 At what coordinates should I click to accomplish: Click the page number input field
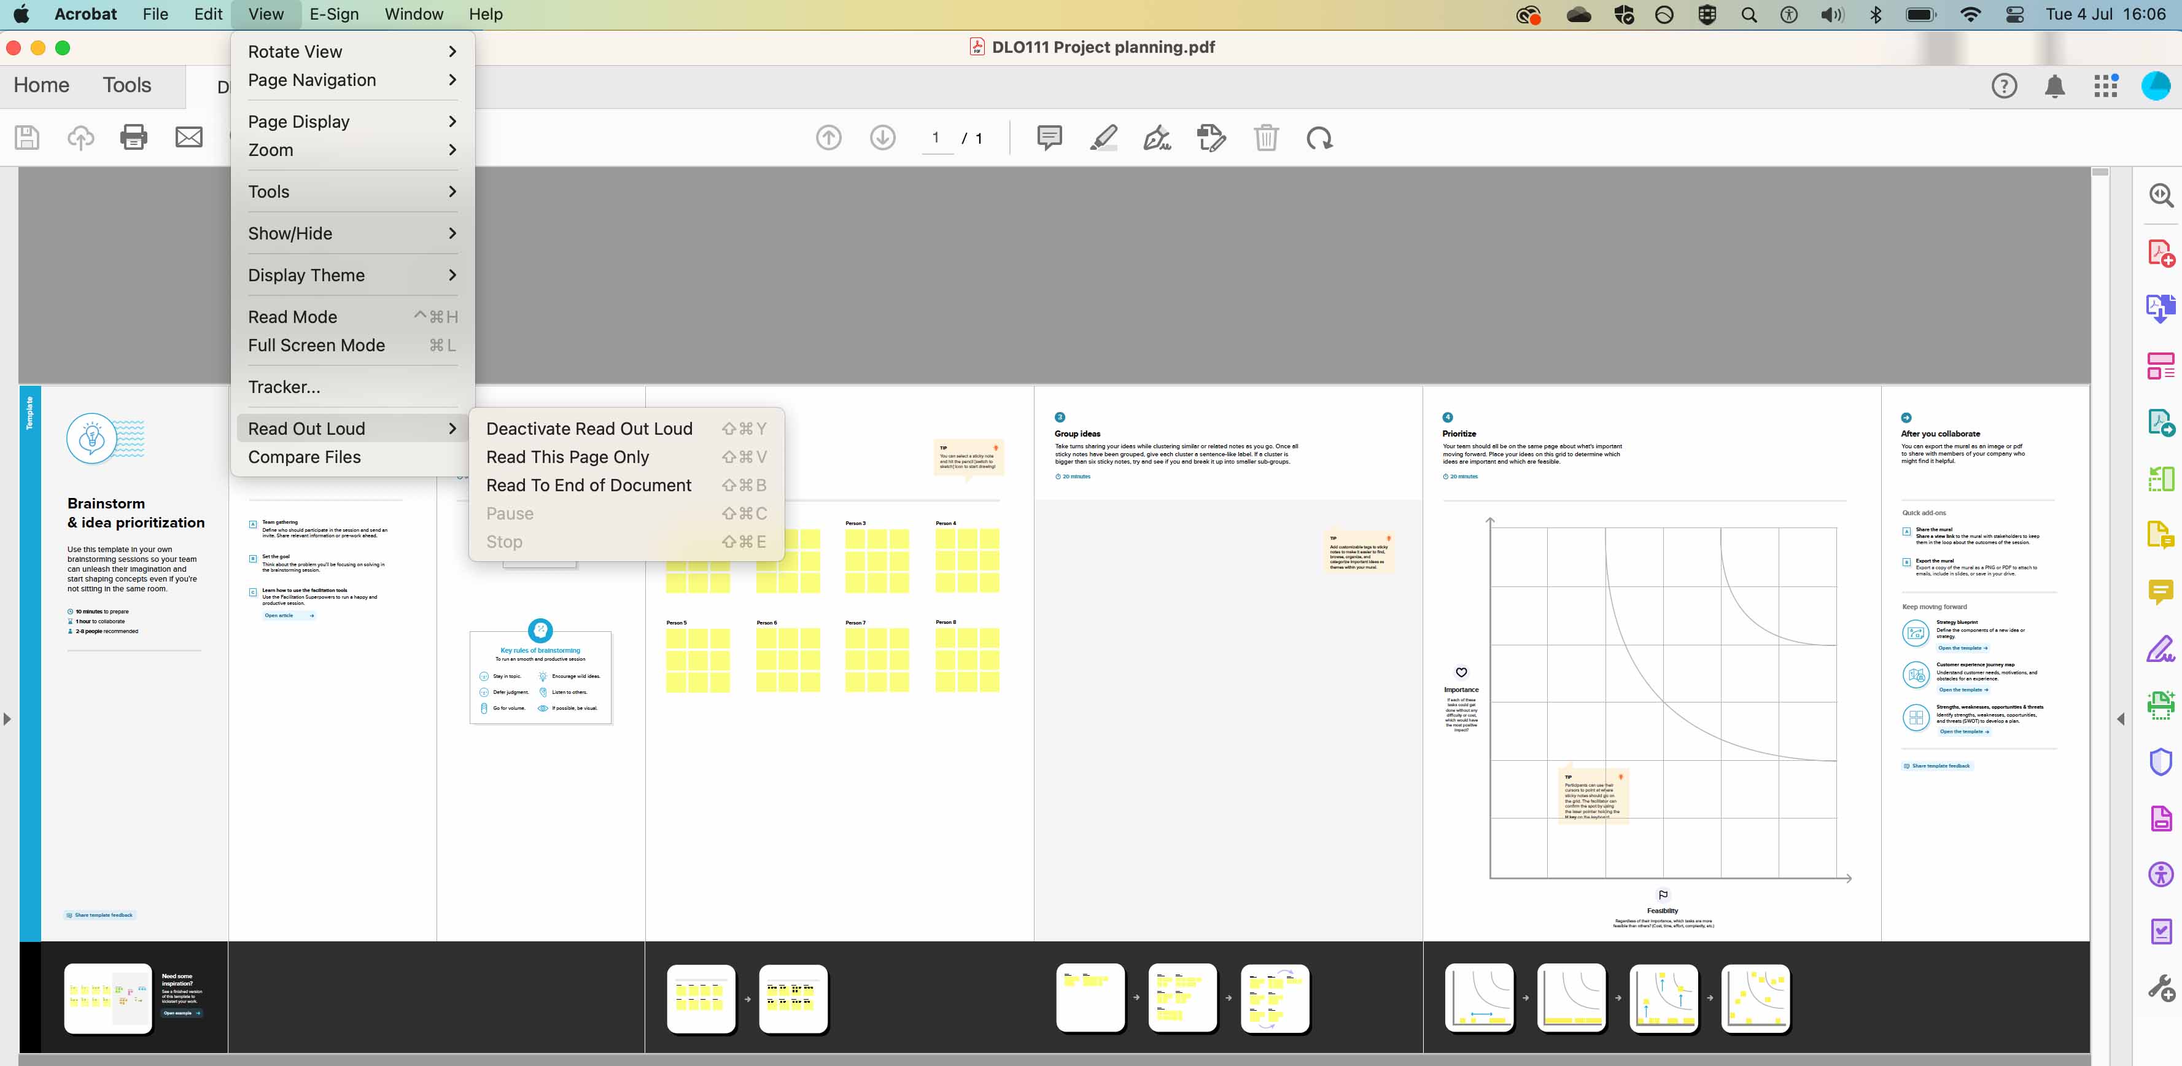pos(936,138)
